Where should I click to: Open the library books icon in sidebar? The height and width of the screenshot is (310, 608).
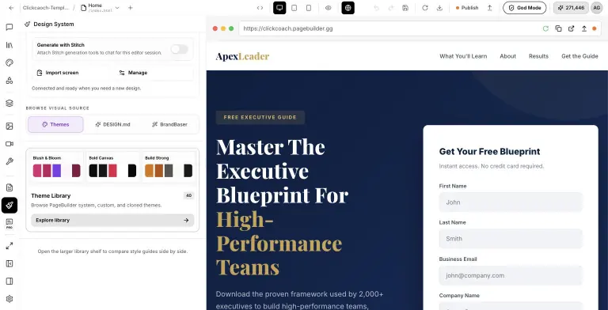(9, 45)
